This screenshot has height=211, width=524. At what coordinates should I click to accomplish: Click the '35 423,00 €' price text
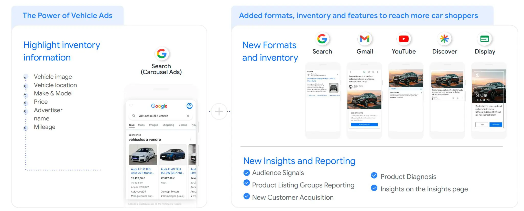point(138,178)
